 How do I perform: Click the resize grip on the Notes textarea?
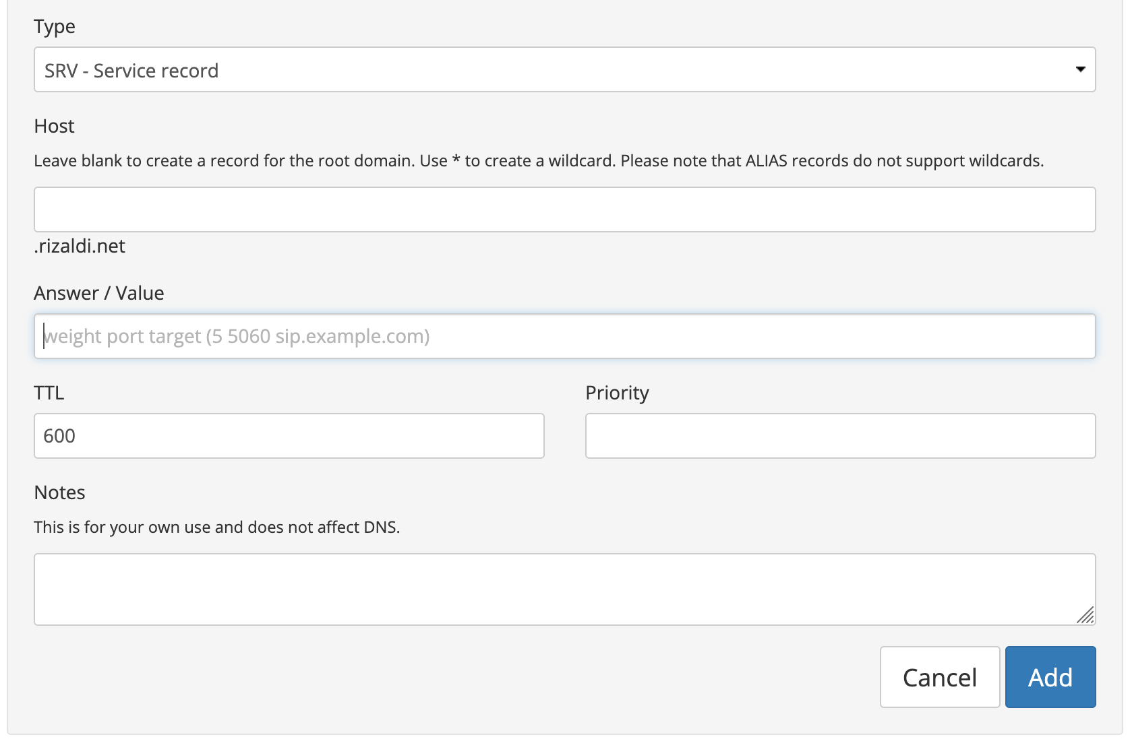click(1086, 616)
